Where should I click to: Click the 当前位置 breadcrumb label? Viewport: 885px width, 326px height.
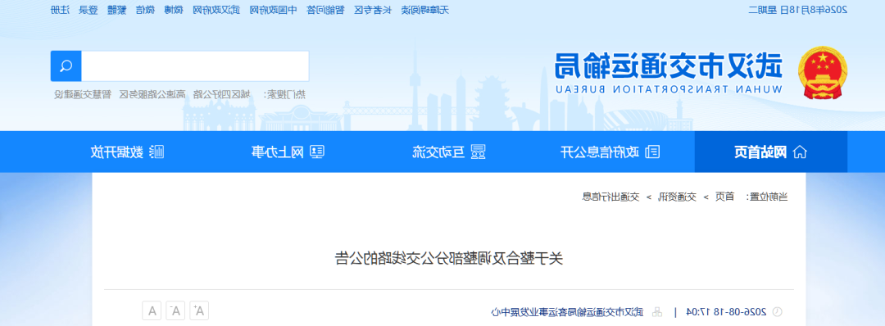[x=767, y=197]
